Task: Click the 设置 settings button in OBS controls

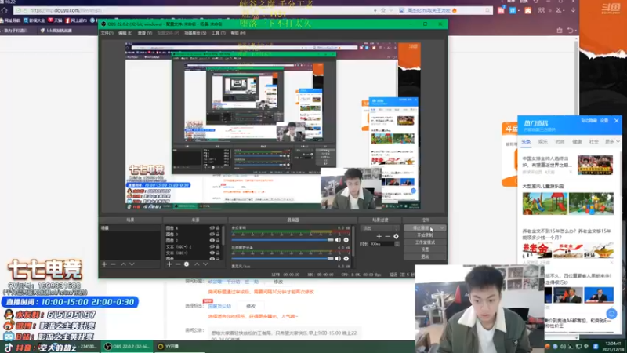Action: (x=425, y=249)
